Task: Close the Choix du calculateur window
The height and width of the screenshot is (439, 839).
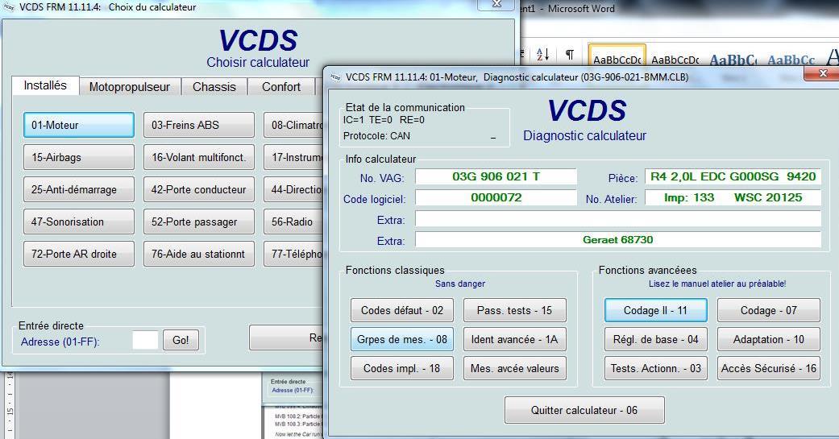Action: click(x=496, y=4)
